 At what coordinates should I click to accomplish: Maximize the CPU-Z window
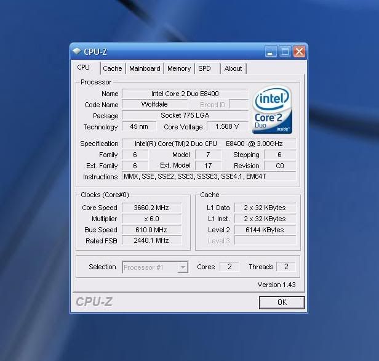coord(285,52)
